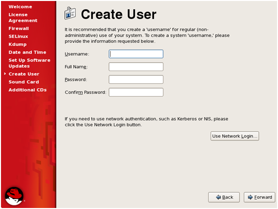Image resolution: width=278 pixels, height=209 pixels.
Task: Select Set Up Software Updates step
Action: point(29,63)
